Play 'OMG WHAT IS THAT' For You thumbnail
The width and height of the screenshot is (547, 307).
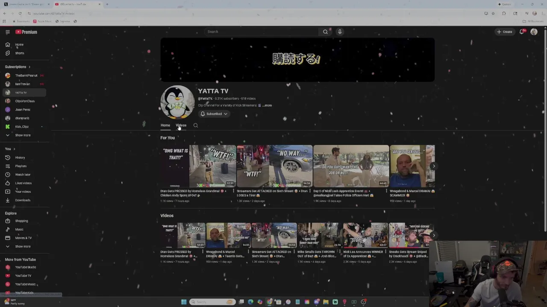(198, 166)
